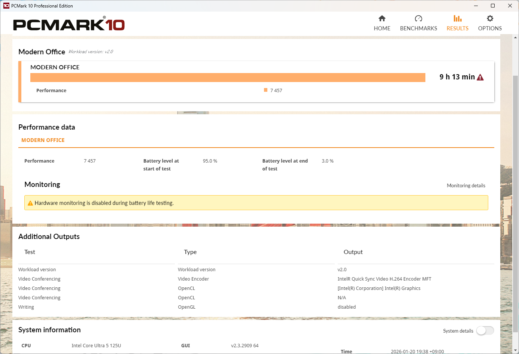
Task: Click Workload version in the Test column
Action: (x=37, y=269)
